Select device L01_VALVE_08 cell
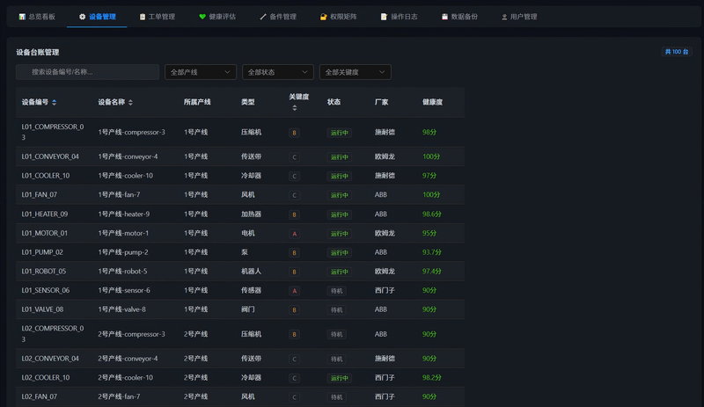This screenshot has width=704, height=407. [x=42, y=309]
